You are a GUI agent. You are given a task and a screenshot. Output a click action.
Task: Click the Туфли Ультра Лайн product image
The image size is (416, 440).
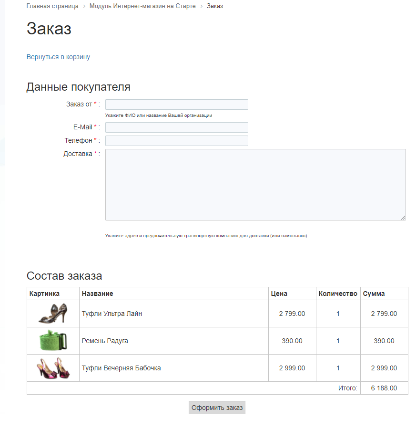pos(53,314)
